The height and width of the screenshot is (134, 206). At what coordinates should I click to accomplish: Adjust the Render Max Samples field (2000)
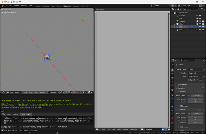(x=196, y=117)
